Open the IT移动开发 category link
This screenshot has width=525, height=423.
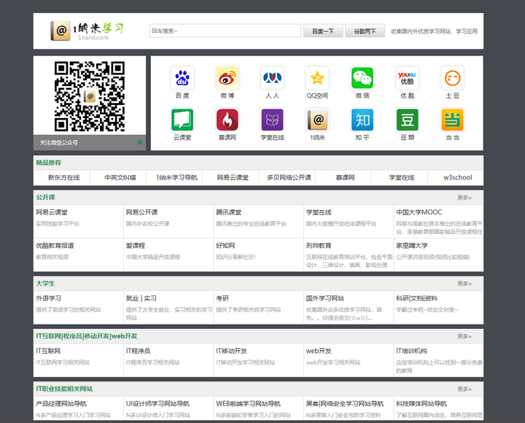[231, 351]
